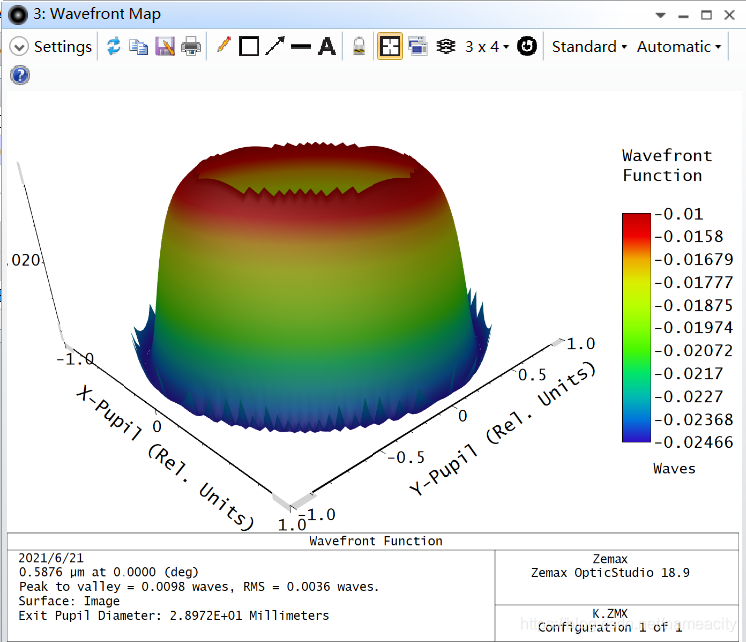The image size is (746, 642).
Task: Minimize the Wavefront Map window
Action: [x=683, y=16]
